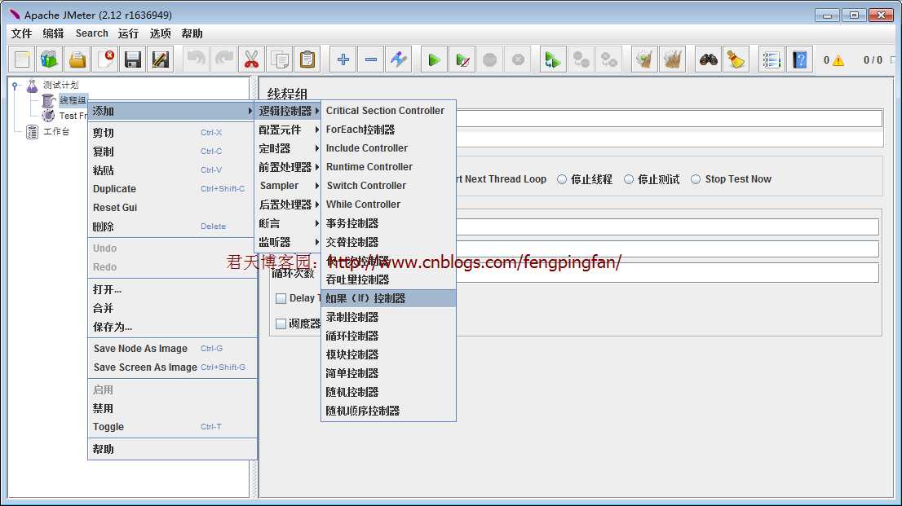Screen dimensions: 902x506
Task: Open the 断言 submenu
Action: [x=288, y=223]
